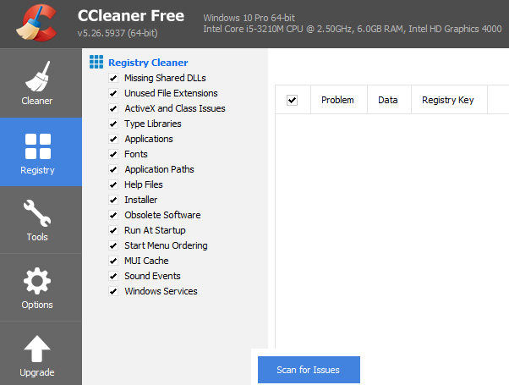
Task: Select the Registry sidebar icon
Action: [38, 146]
